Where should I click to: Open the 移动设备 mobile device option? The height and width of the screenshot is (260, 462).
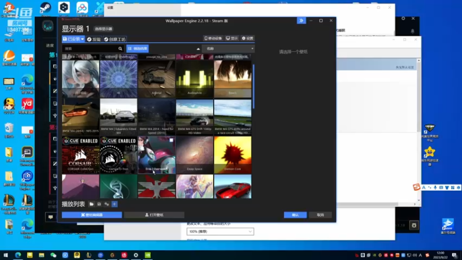(x=213, y=38)
